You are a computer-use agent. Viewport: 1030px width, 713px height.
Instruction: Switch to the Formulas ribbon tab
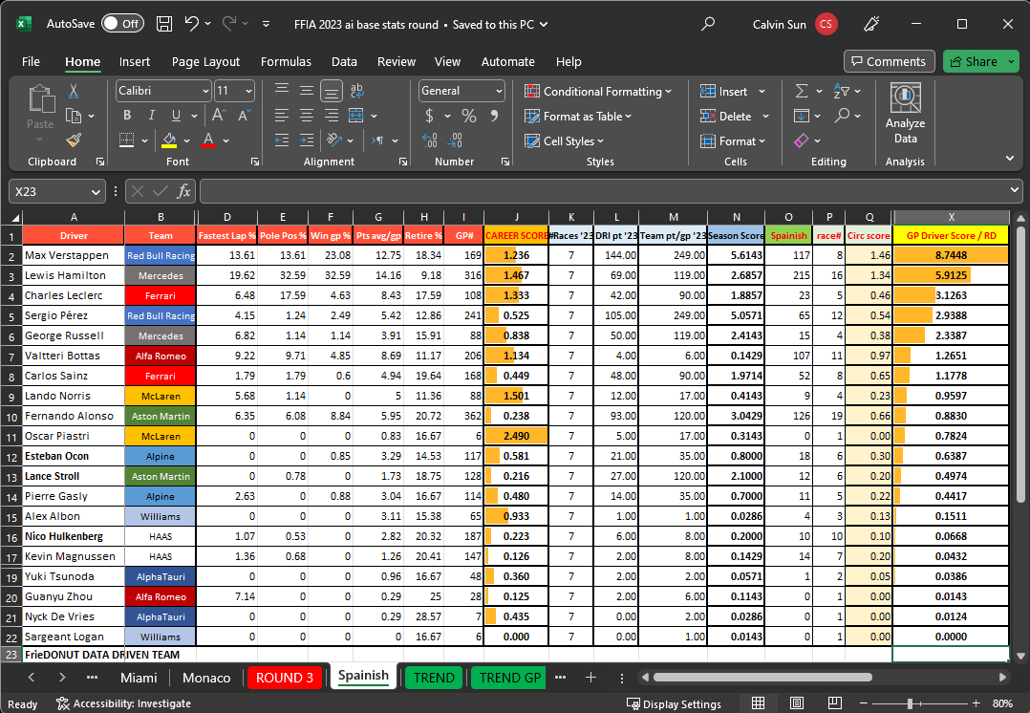coord(286,62)
